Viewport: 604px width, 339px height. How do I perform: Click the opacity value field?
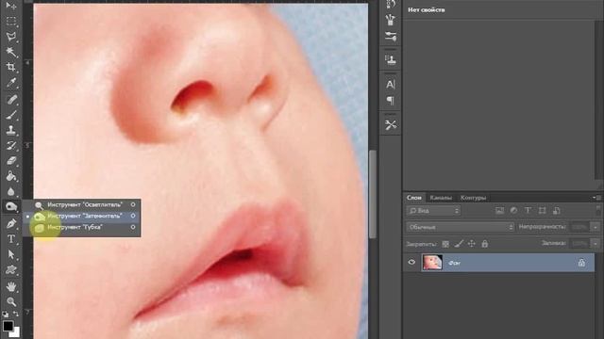click(x=579, y=227)
